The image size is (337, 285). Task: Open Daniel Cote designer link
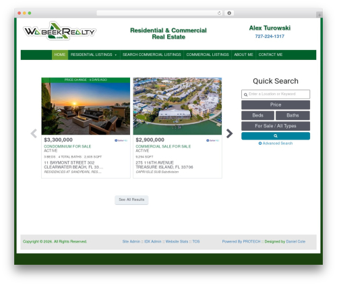click(x=296, y=242)
